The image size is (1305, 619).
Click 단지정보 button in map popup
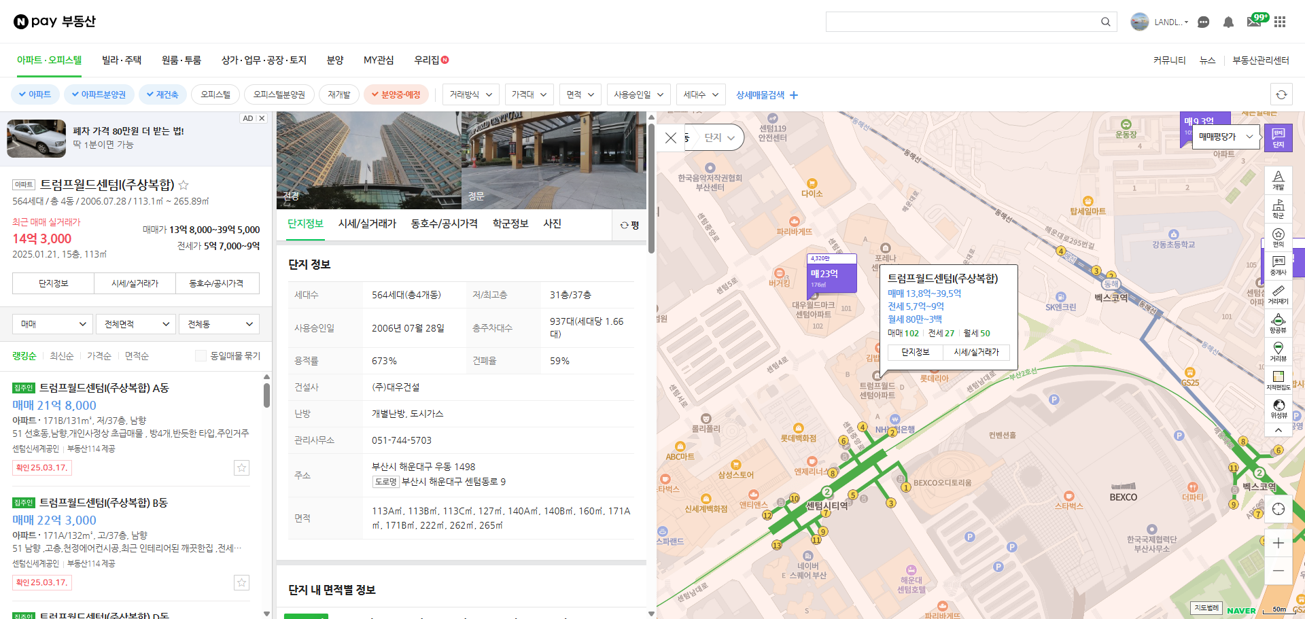pos(915,352)
